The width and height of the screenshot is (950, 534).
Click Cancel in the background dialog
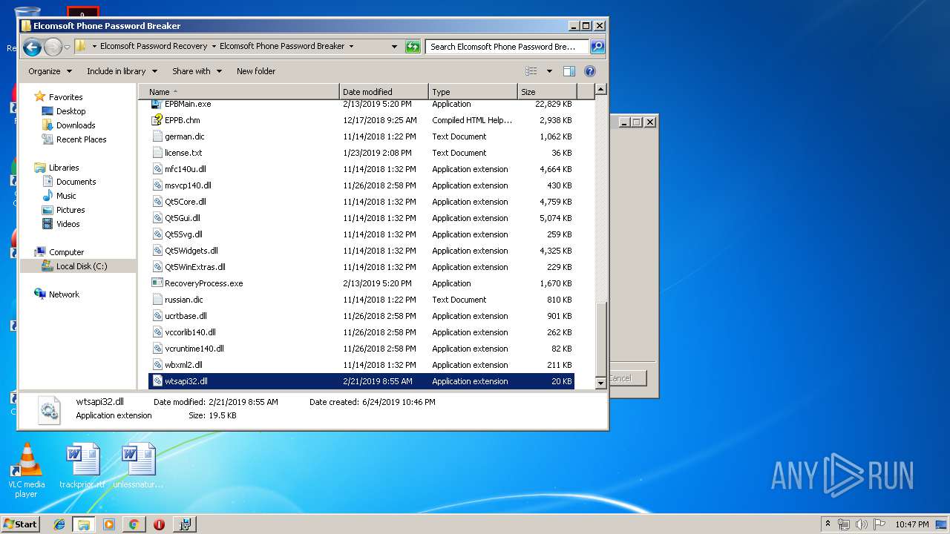(x=627, y=378)
